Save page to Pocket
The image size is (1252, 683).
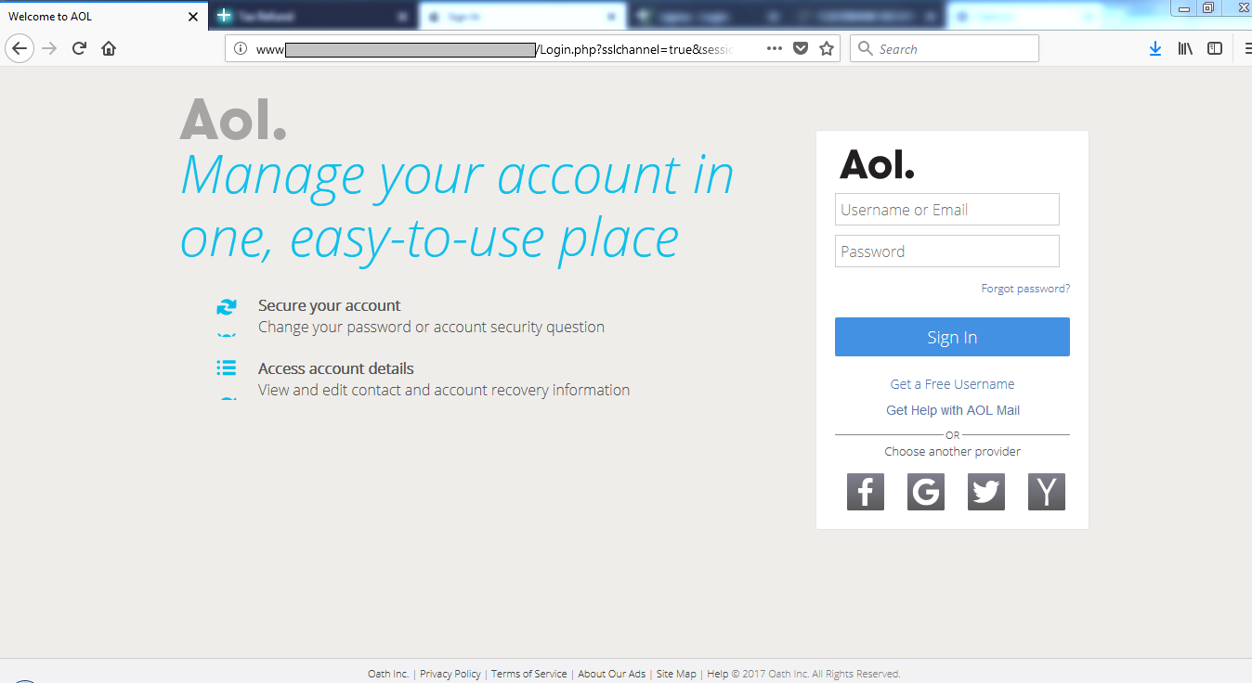coord(800,49)
